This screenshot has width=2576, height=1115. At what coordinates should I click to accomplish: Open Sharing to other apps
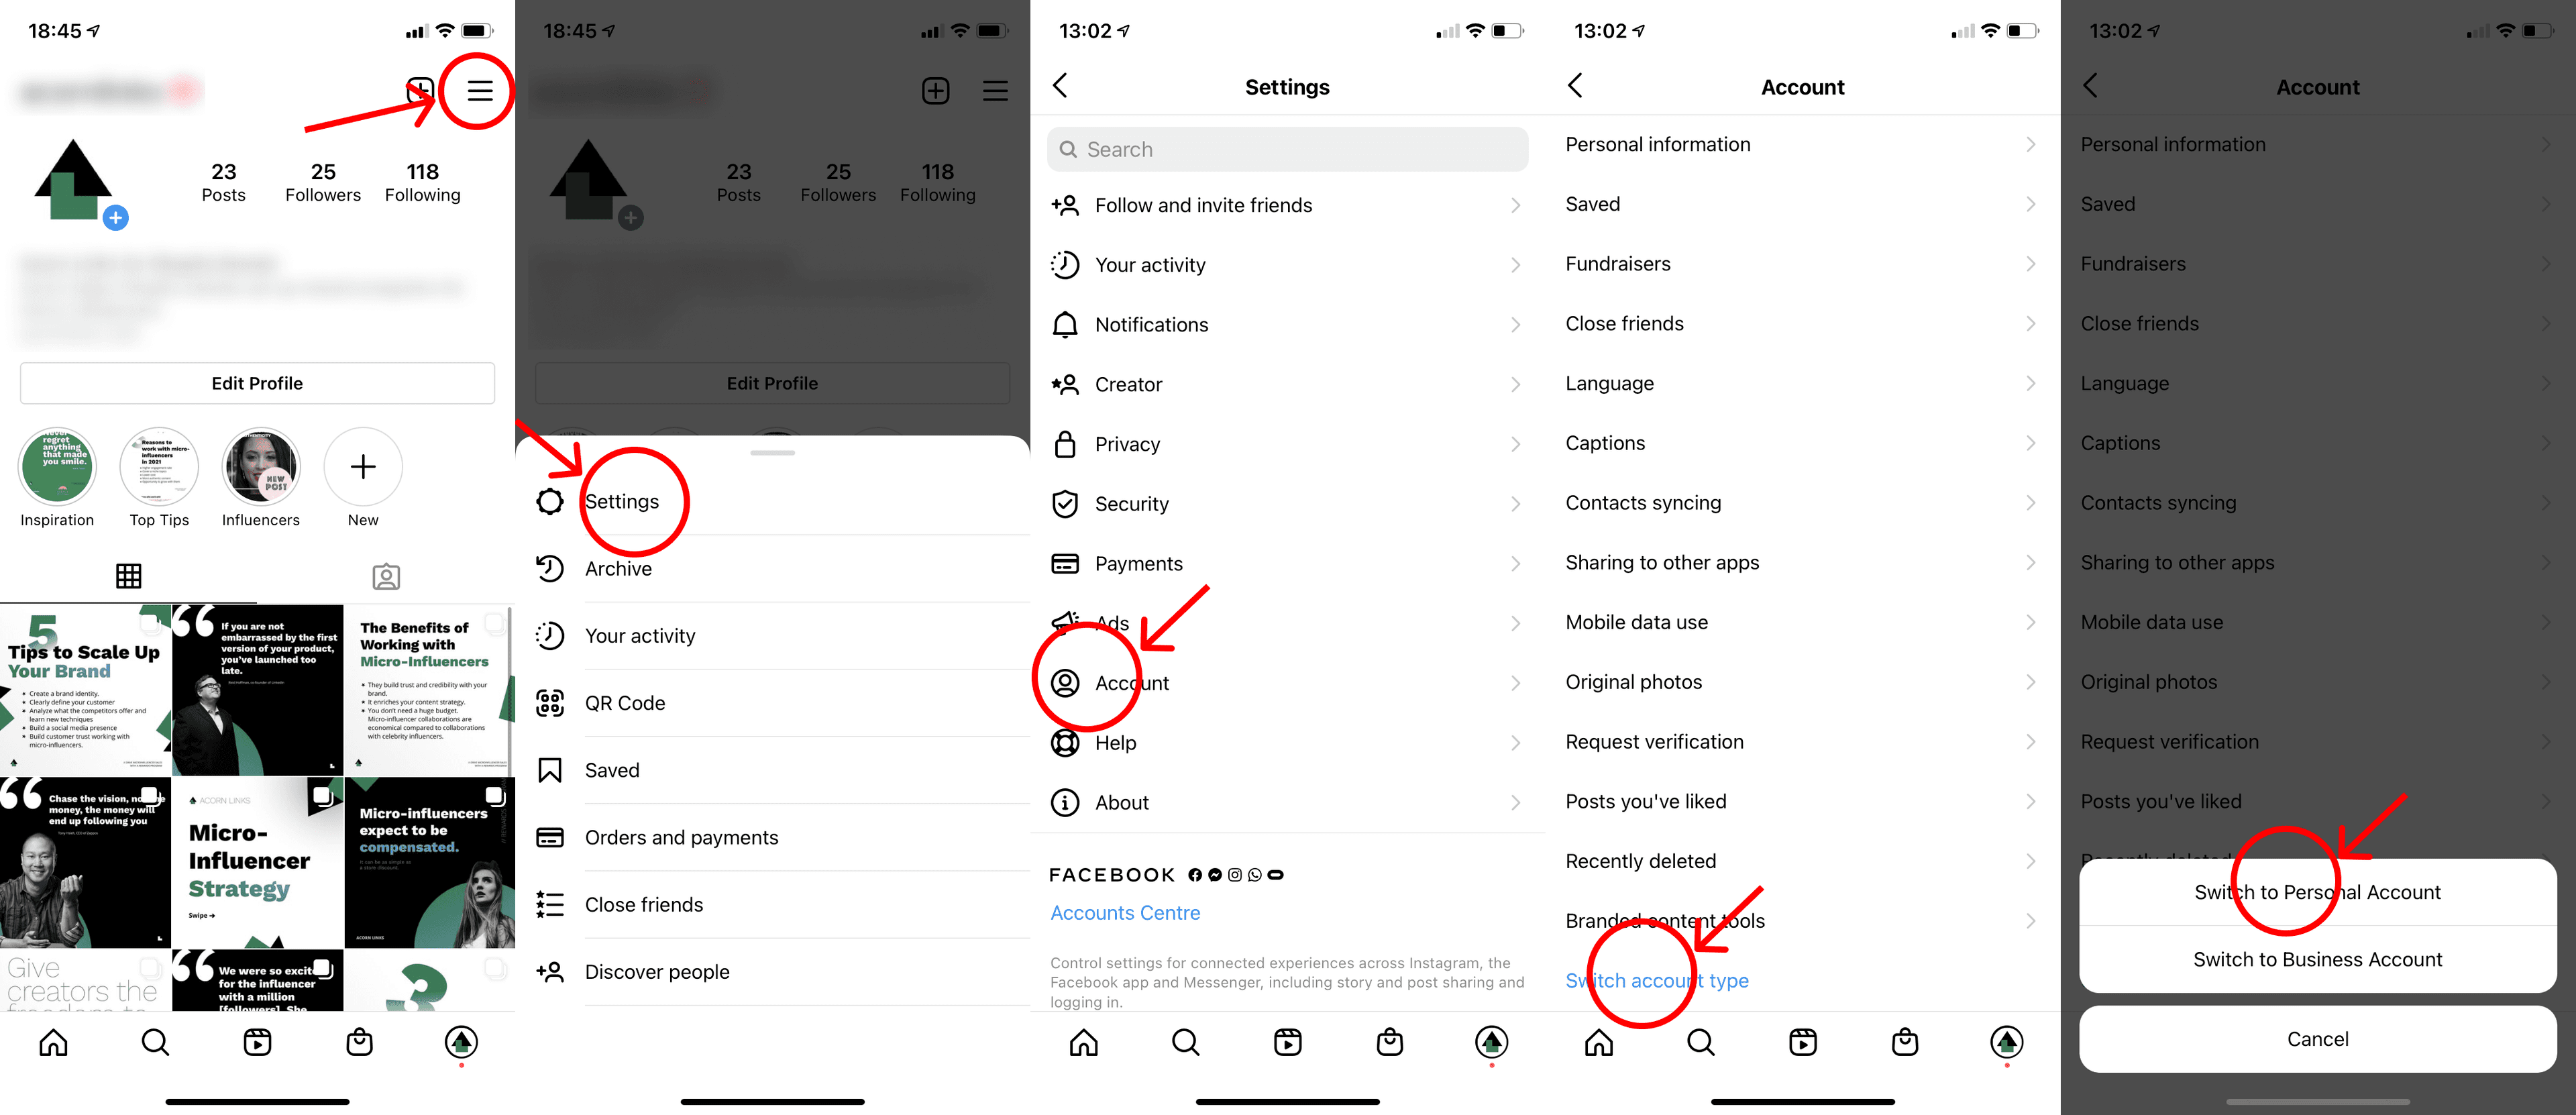(1802, 562)
